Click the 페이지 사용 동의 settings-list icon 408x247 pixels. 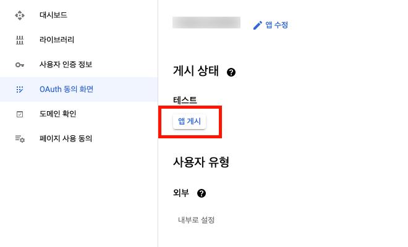tap(19, 139)
